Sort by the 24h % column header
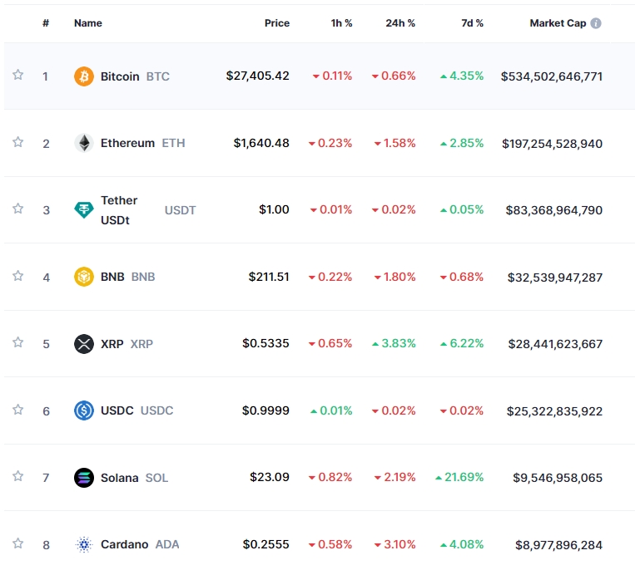The width and height of the screenshot is (635, 575). click(x=400, y=23)
